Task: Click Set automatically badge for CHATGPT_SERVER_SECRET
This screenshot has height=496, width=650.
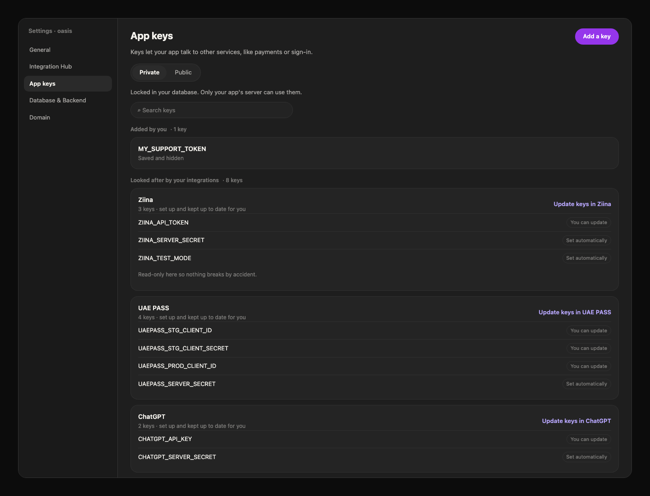Action: [x=586, y=457]
